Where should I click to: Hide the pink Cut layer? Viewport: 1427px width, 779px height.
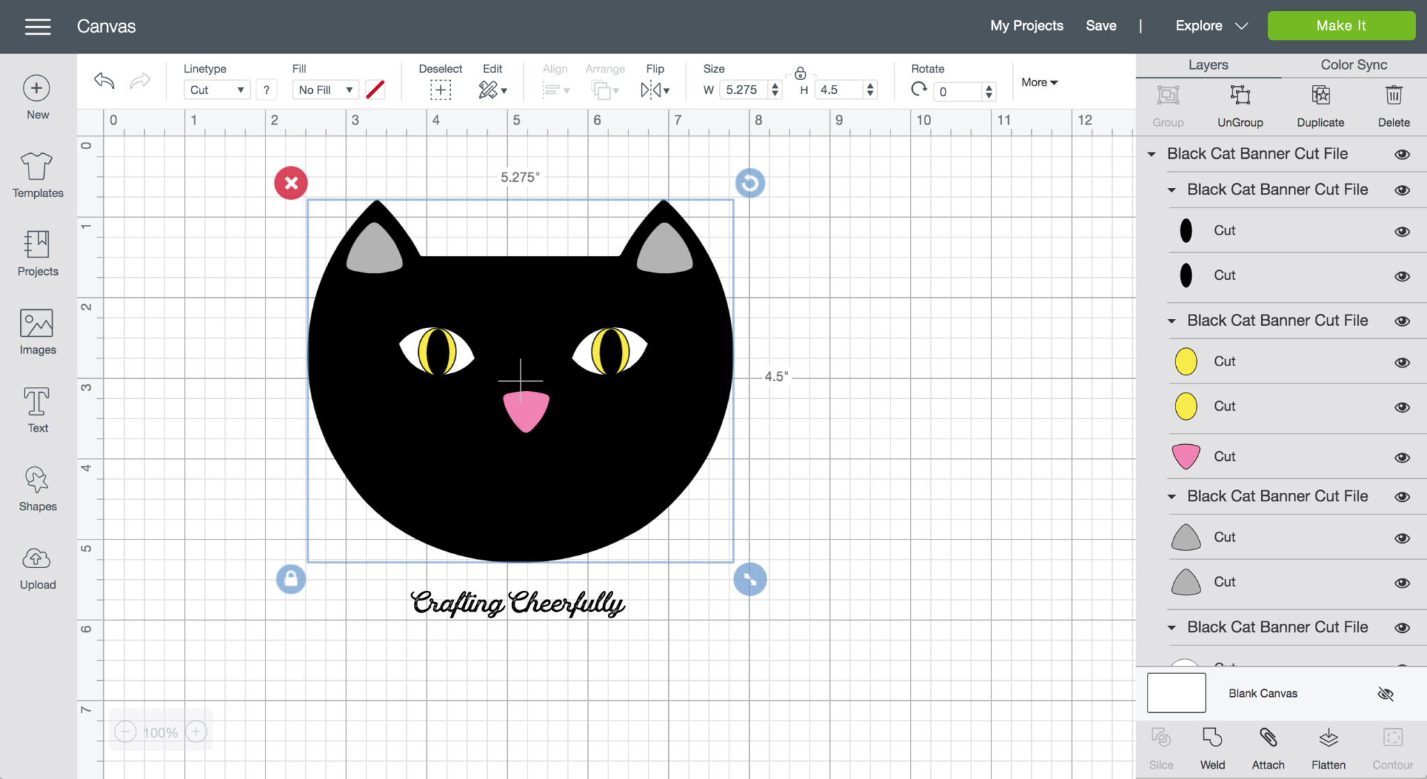(x=1402, y=457)
